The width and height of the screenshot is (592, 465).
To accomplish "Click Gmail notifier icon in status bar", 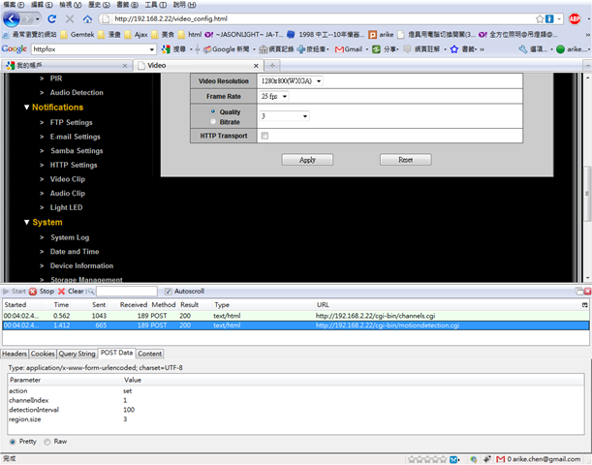I will tap(501, 459).
